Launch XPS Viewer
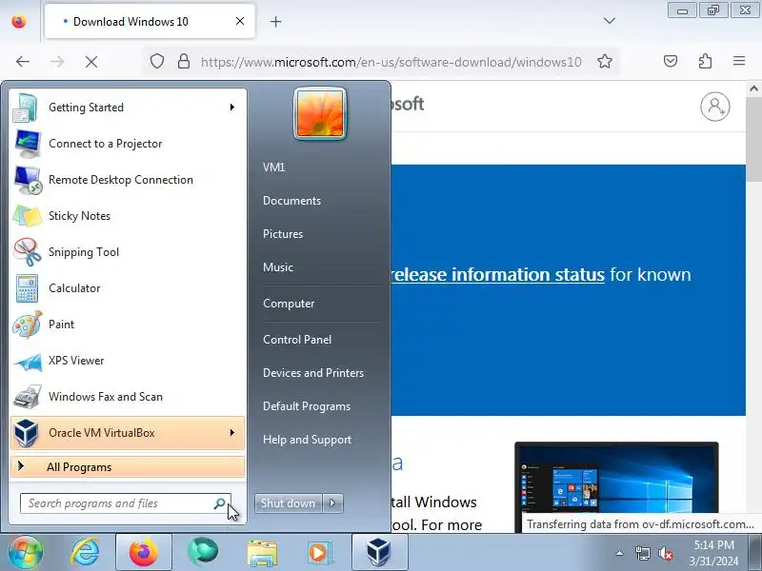This screenshot has height=571, width=762. (128, 361)
